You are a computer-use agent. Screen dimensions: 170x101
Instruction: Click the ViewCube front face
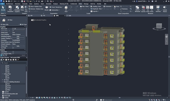pyautogui.click(x=159, y=26)
